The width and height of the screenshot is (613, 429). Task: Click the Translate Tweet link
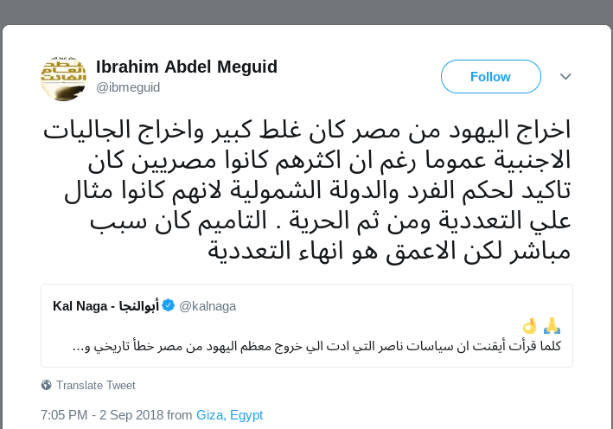96,385
